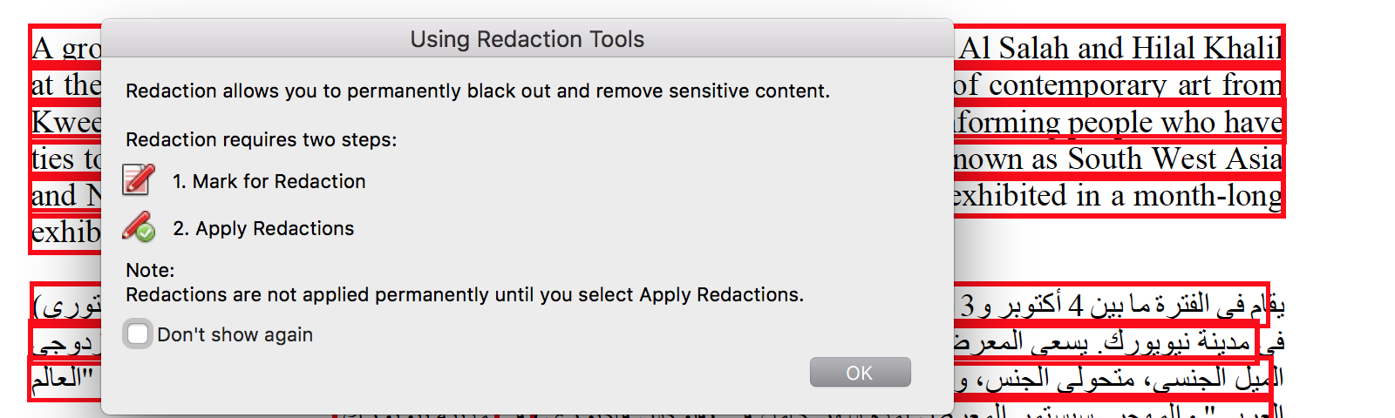Click the Note about applying redactions permanently
1395x418 pixels.
click(465, 283)
